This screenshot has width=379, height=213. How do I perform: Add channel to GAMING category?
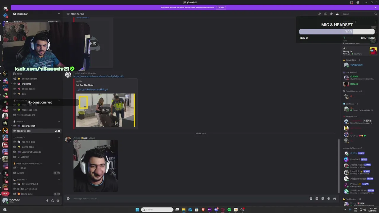click(59, 138)
